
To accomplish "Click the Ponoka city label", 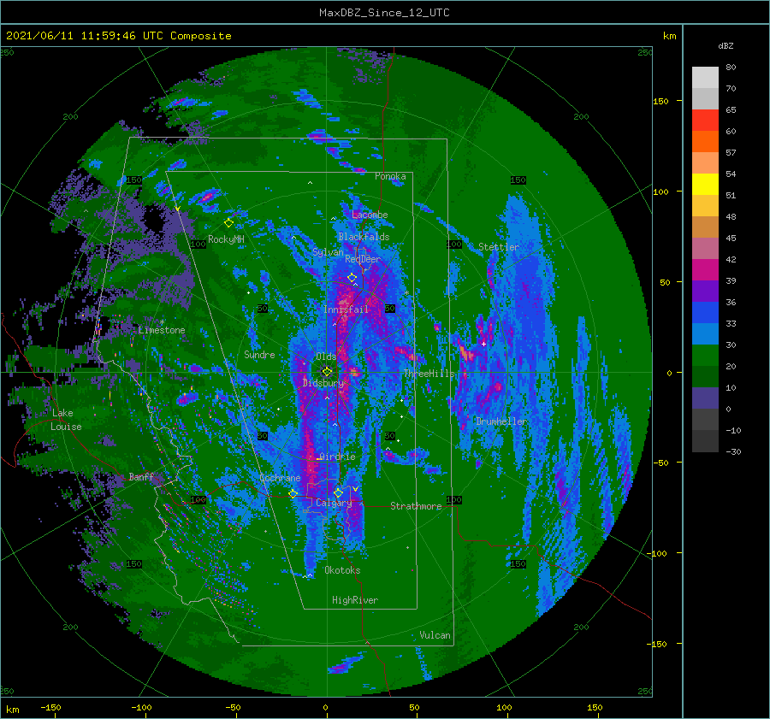I will pos(390,176).
